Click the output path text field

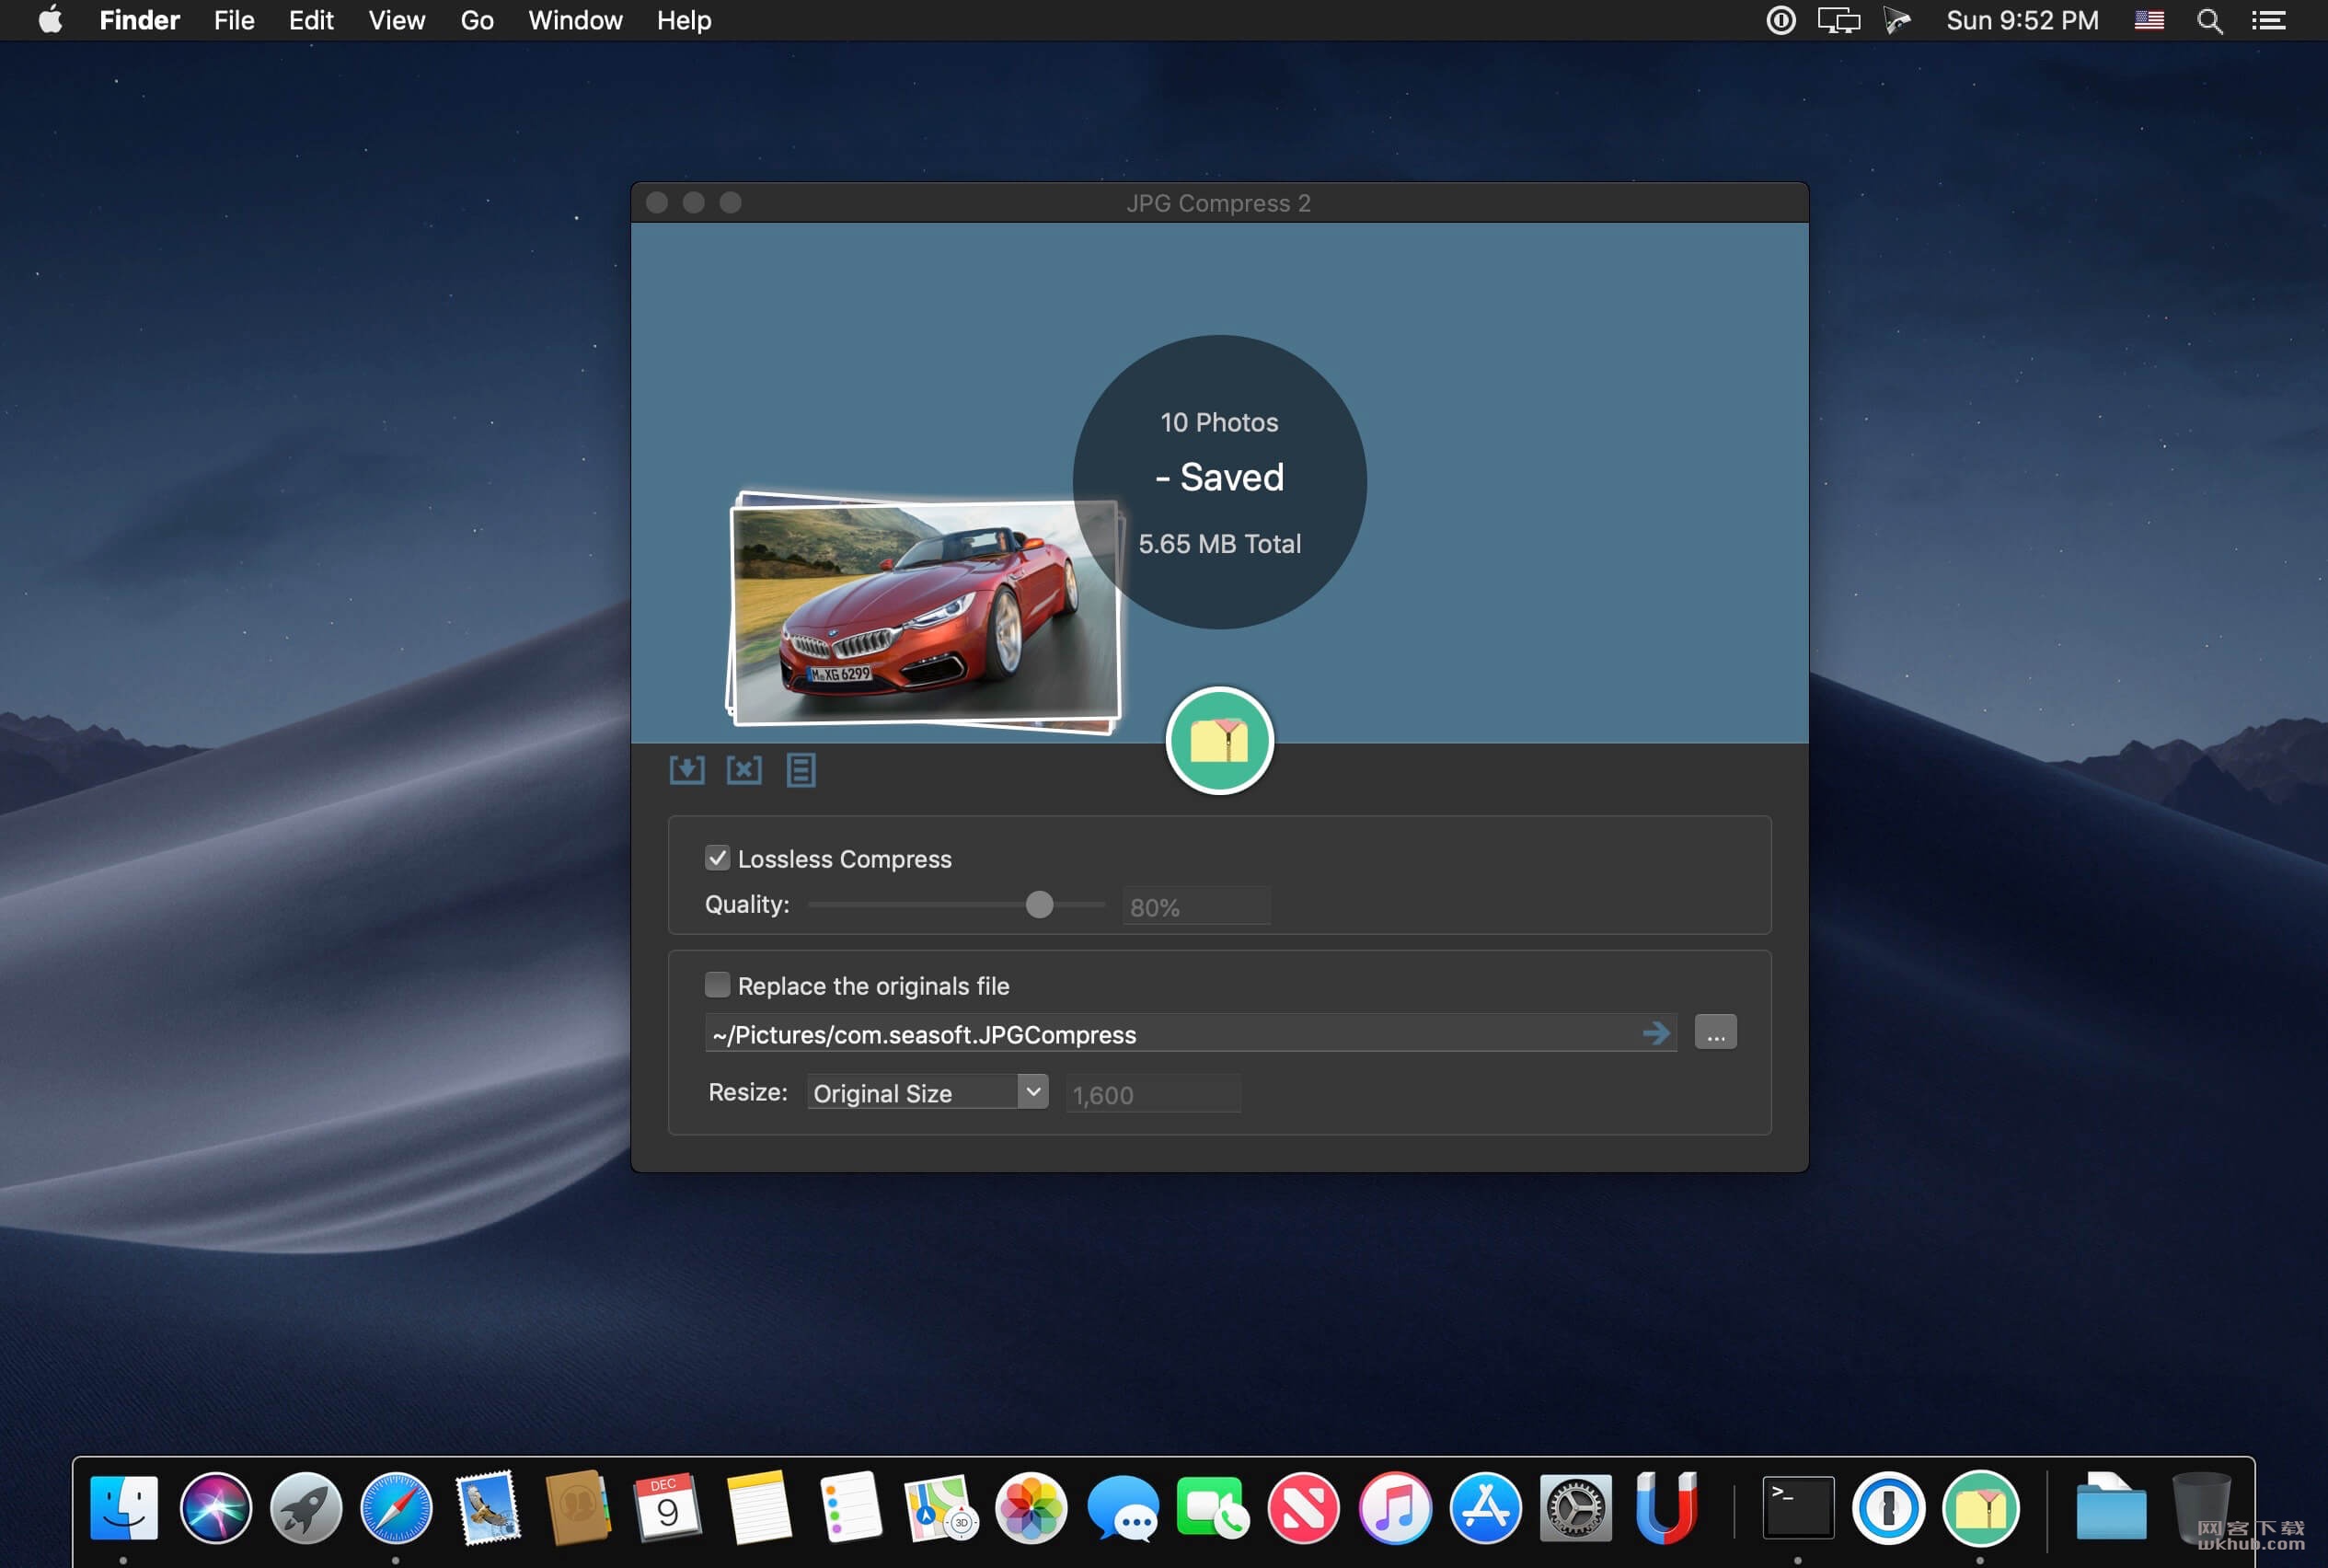(1190, 1033)
